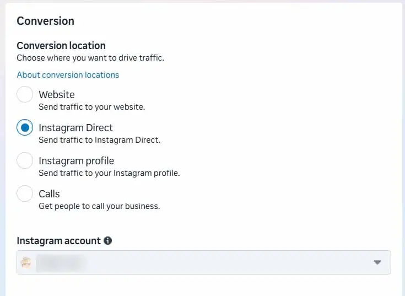Screen dimensions: 405x296
Task: Click the Instagram Direct option label
Action: pos(75,127)
